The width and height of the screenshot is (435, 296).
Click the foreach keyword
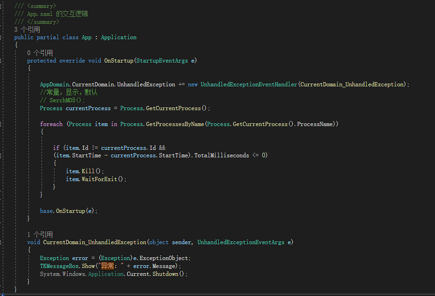(51, 124)
